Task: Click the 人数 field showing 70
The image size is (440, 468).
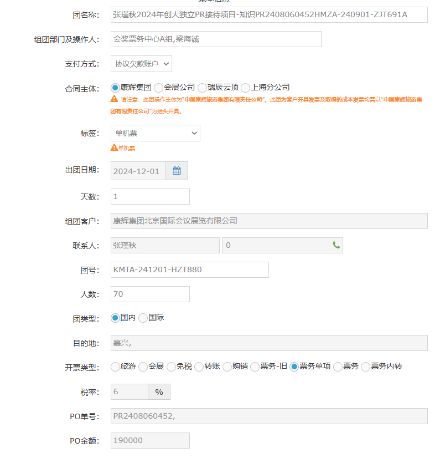Action: point(150,294)
